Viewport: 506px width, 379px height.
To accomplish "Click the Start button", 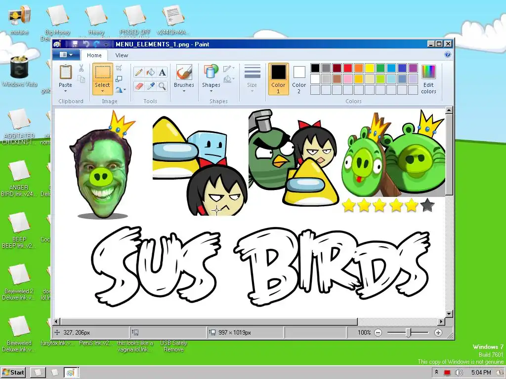I will point(13,373).
